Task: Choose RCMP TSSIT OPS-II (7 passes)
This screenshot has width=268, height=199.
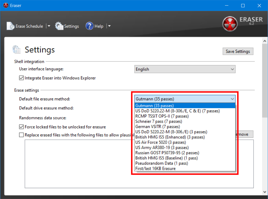Action: point(185,116)
